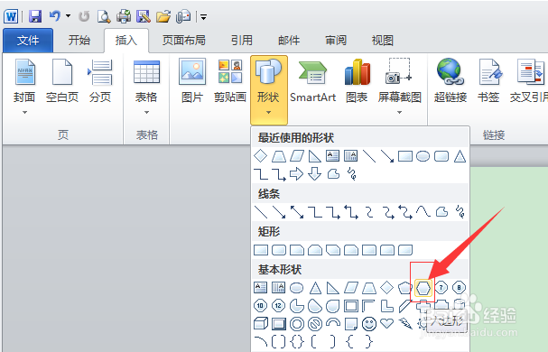
Task: Select the rounded rectangle in 矩形 section
Action: tap(279, 250)
